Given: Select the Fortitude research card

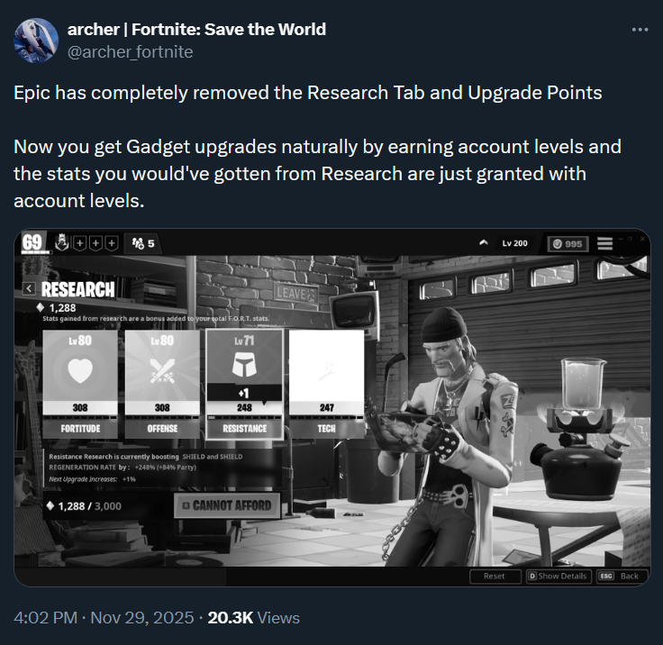Looking at the screenshot, I should (80, 384).
